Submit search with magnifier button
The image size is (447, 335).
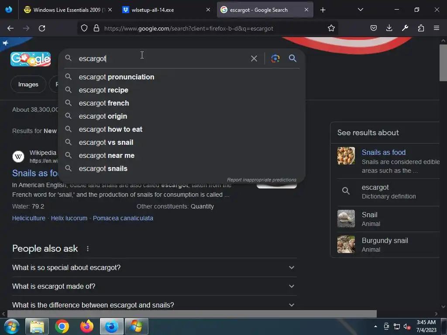292,59
